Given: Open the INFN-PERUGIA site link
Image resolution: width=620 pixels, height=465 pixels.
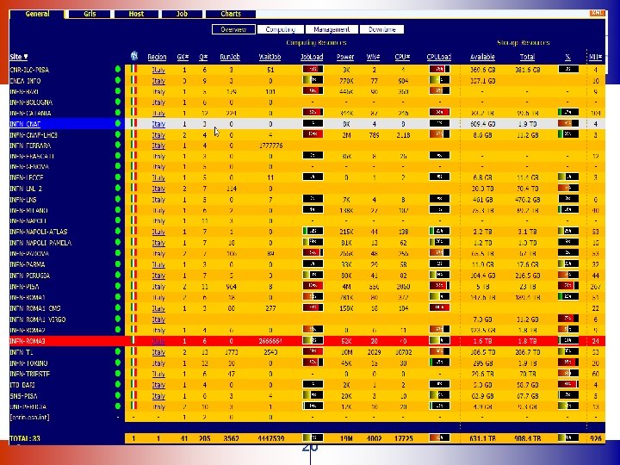Looking at the screenshot, I should click(x=29, y=276).
